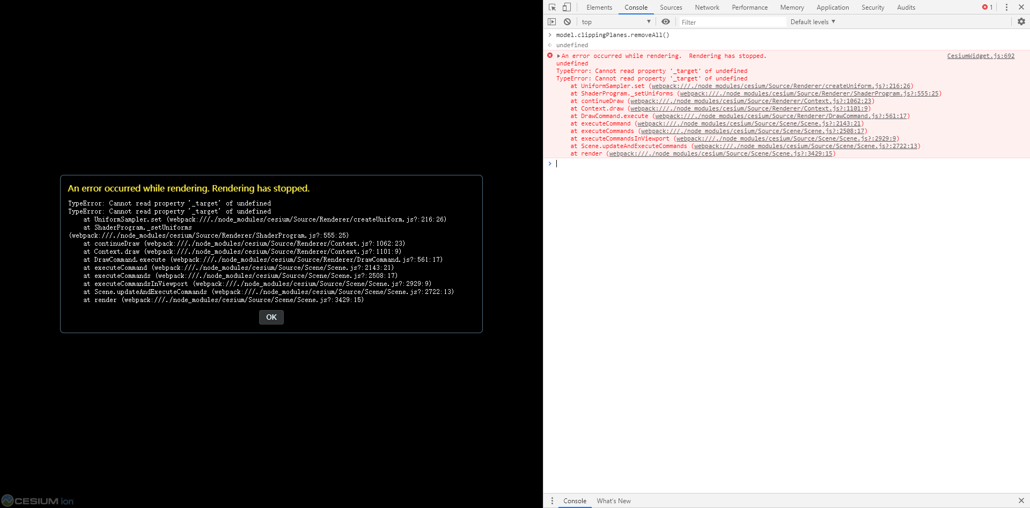
Task: Click the Cesium ion logo
Action: 38,500
